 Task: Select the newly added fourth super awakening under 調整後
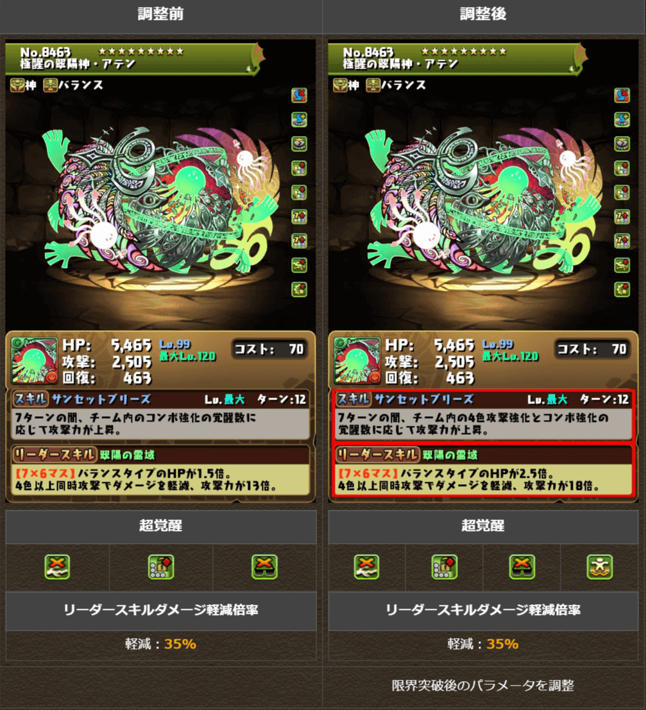point(599,567)
